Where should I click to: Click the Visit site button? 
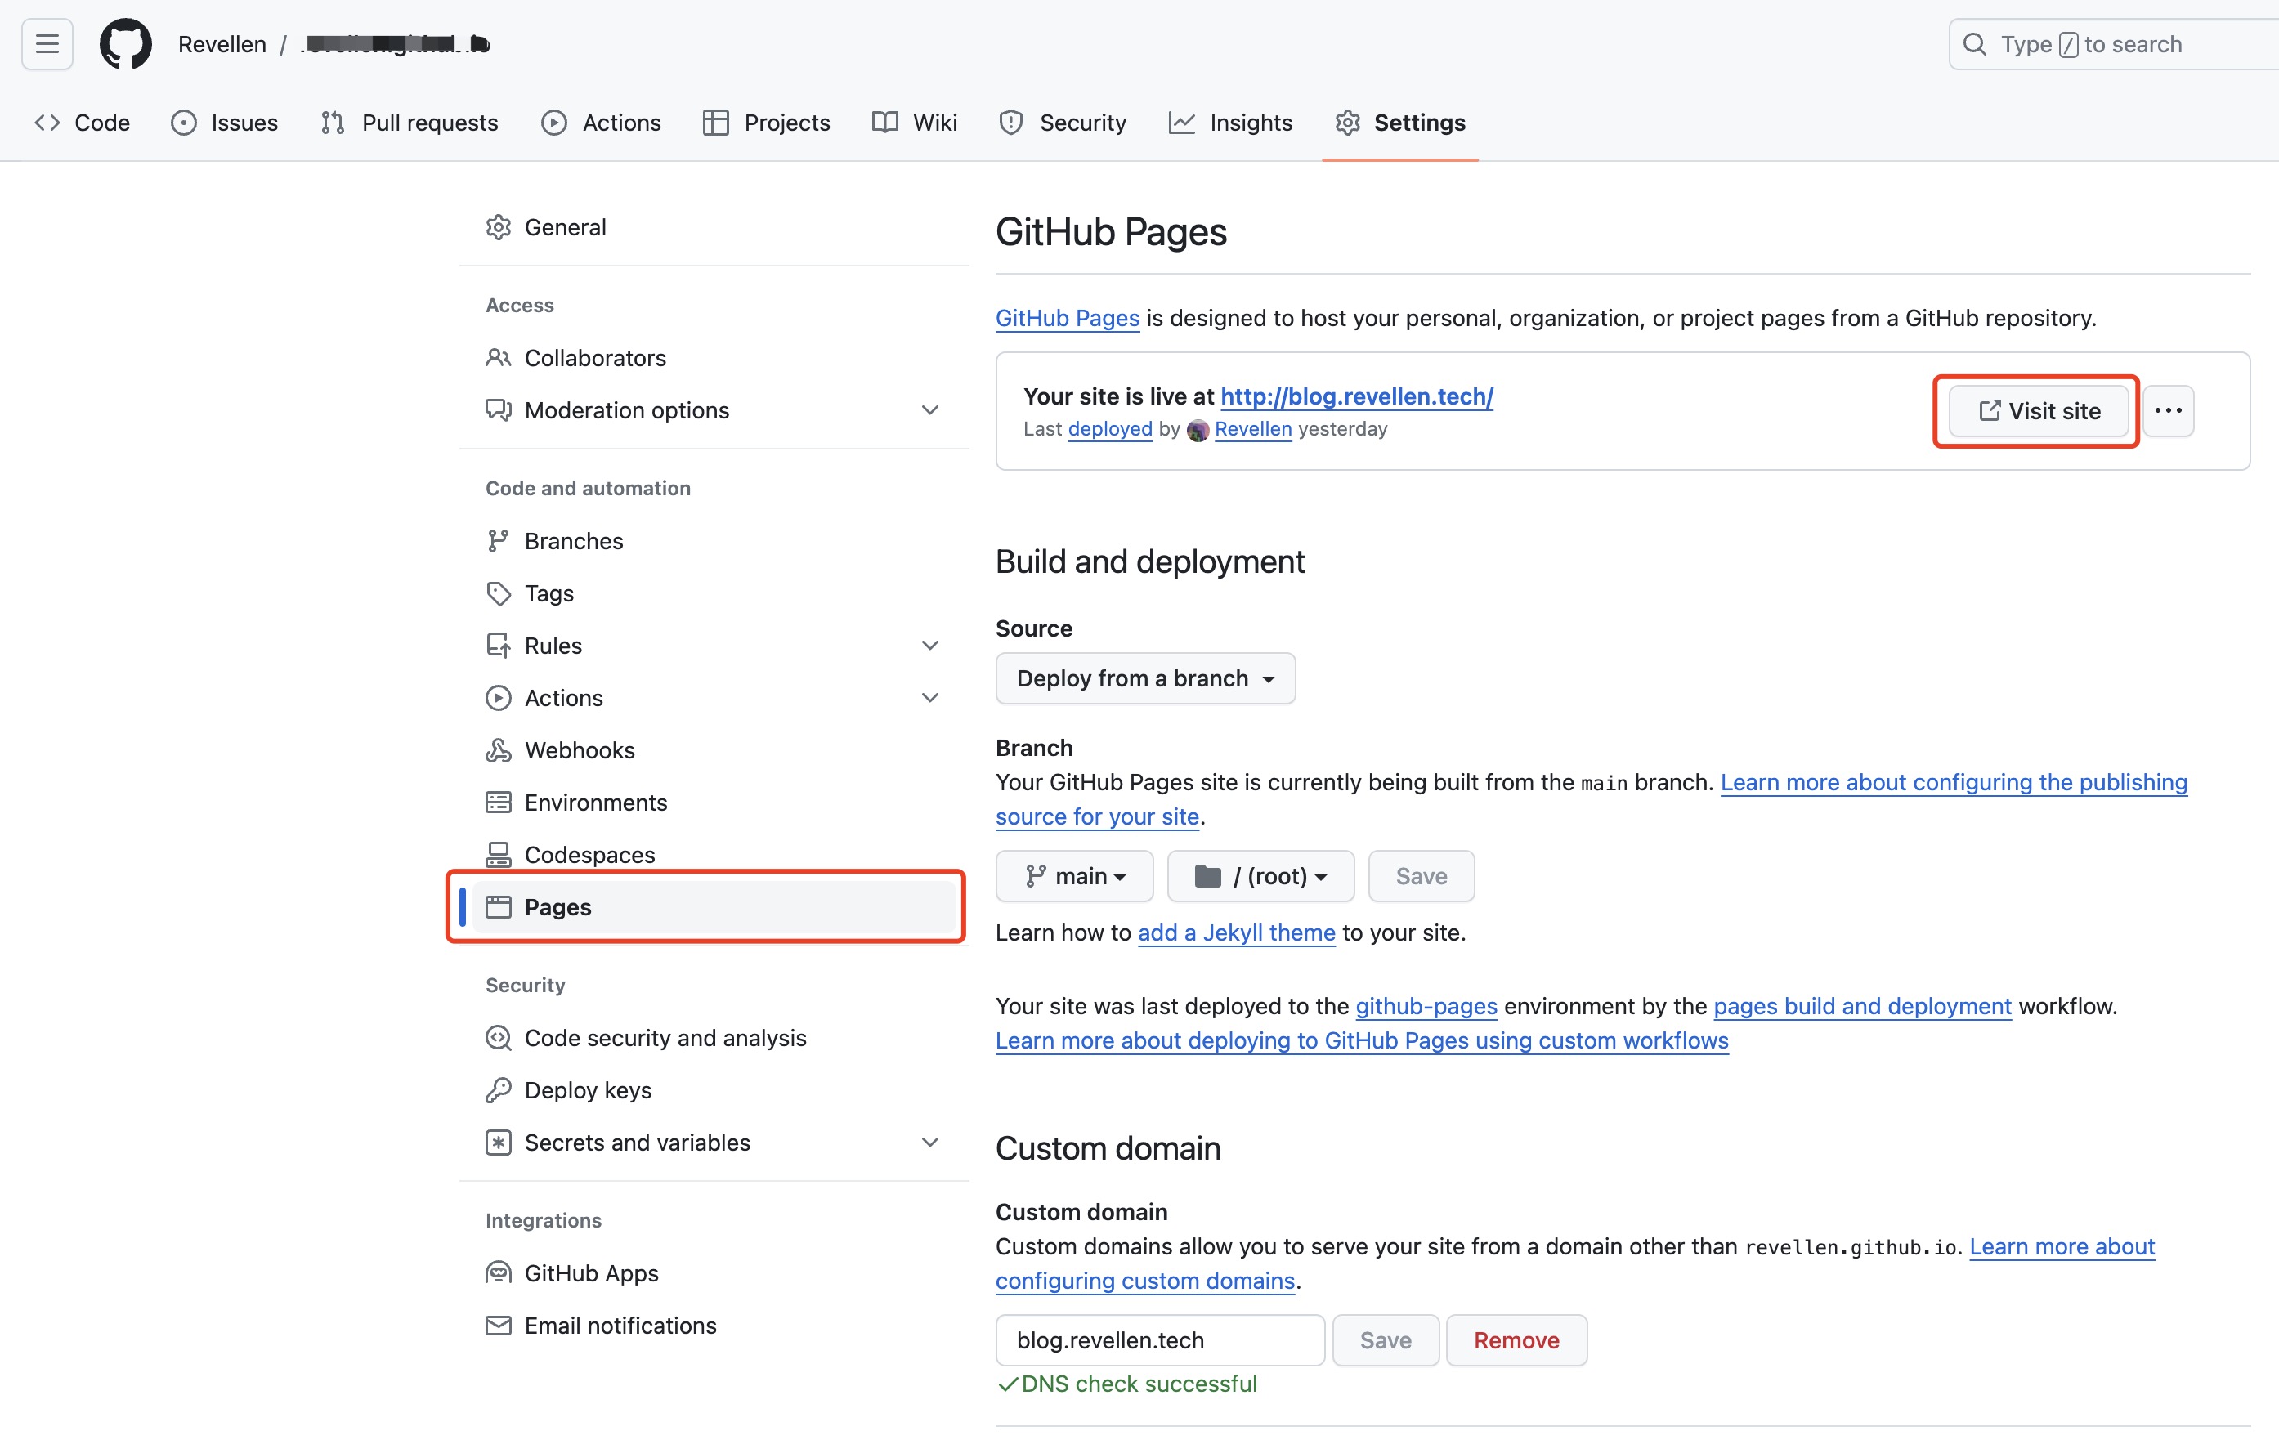[2038, 410]
